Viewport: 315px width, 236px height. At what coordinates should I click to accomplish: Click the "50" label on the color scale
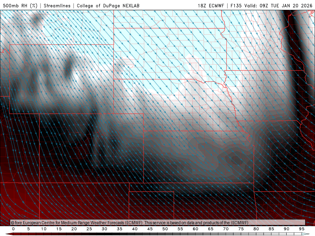165,229
